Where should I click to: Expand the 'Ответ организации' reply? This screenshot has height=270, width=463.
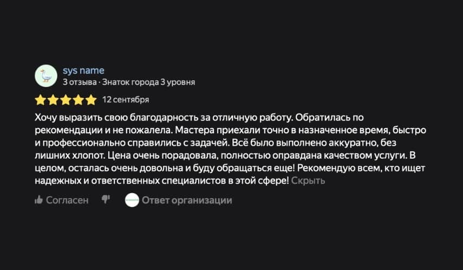(187, 200)
